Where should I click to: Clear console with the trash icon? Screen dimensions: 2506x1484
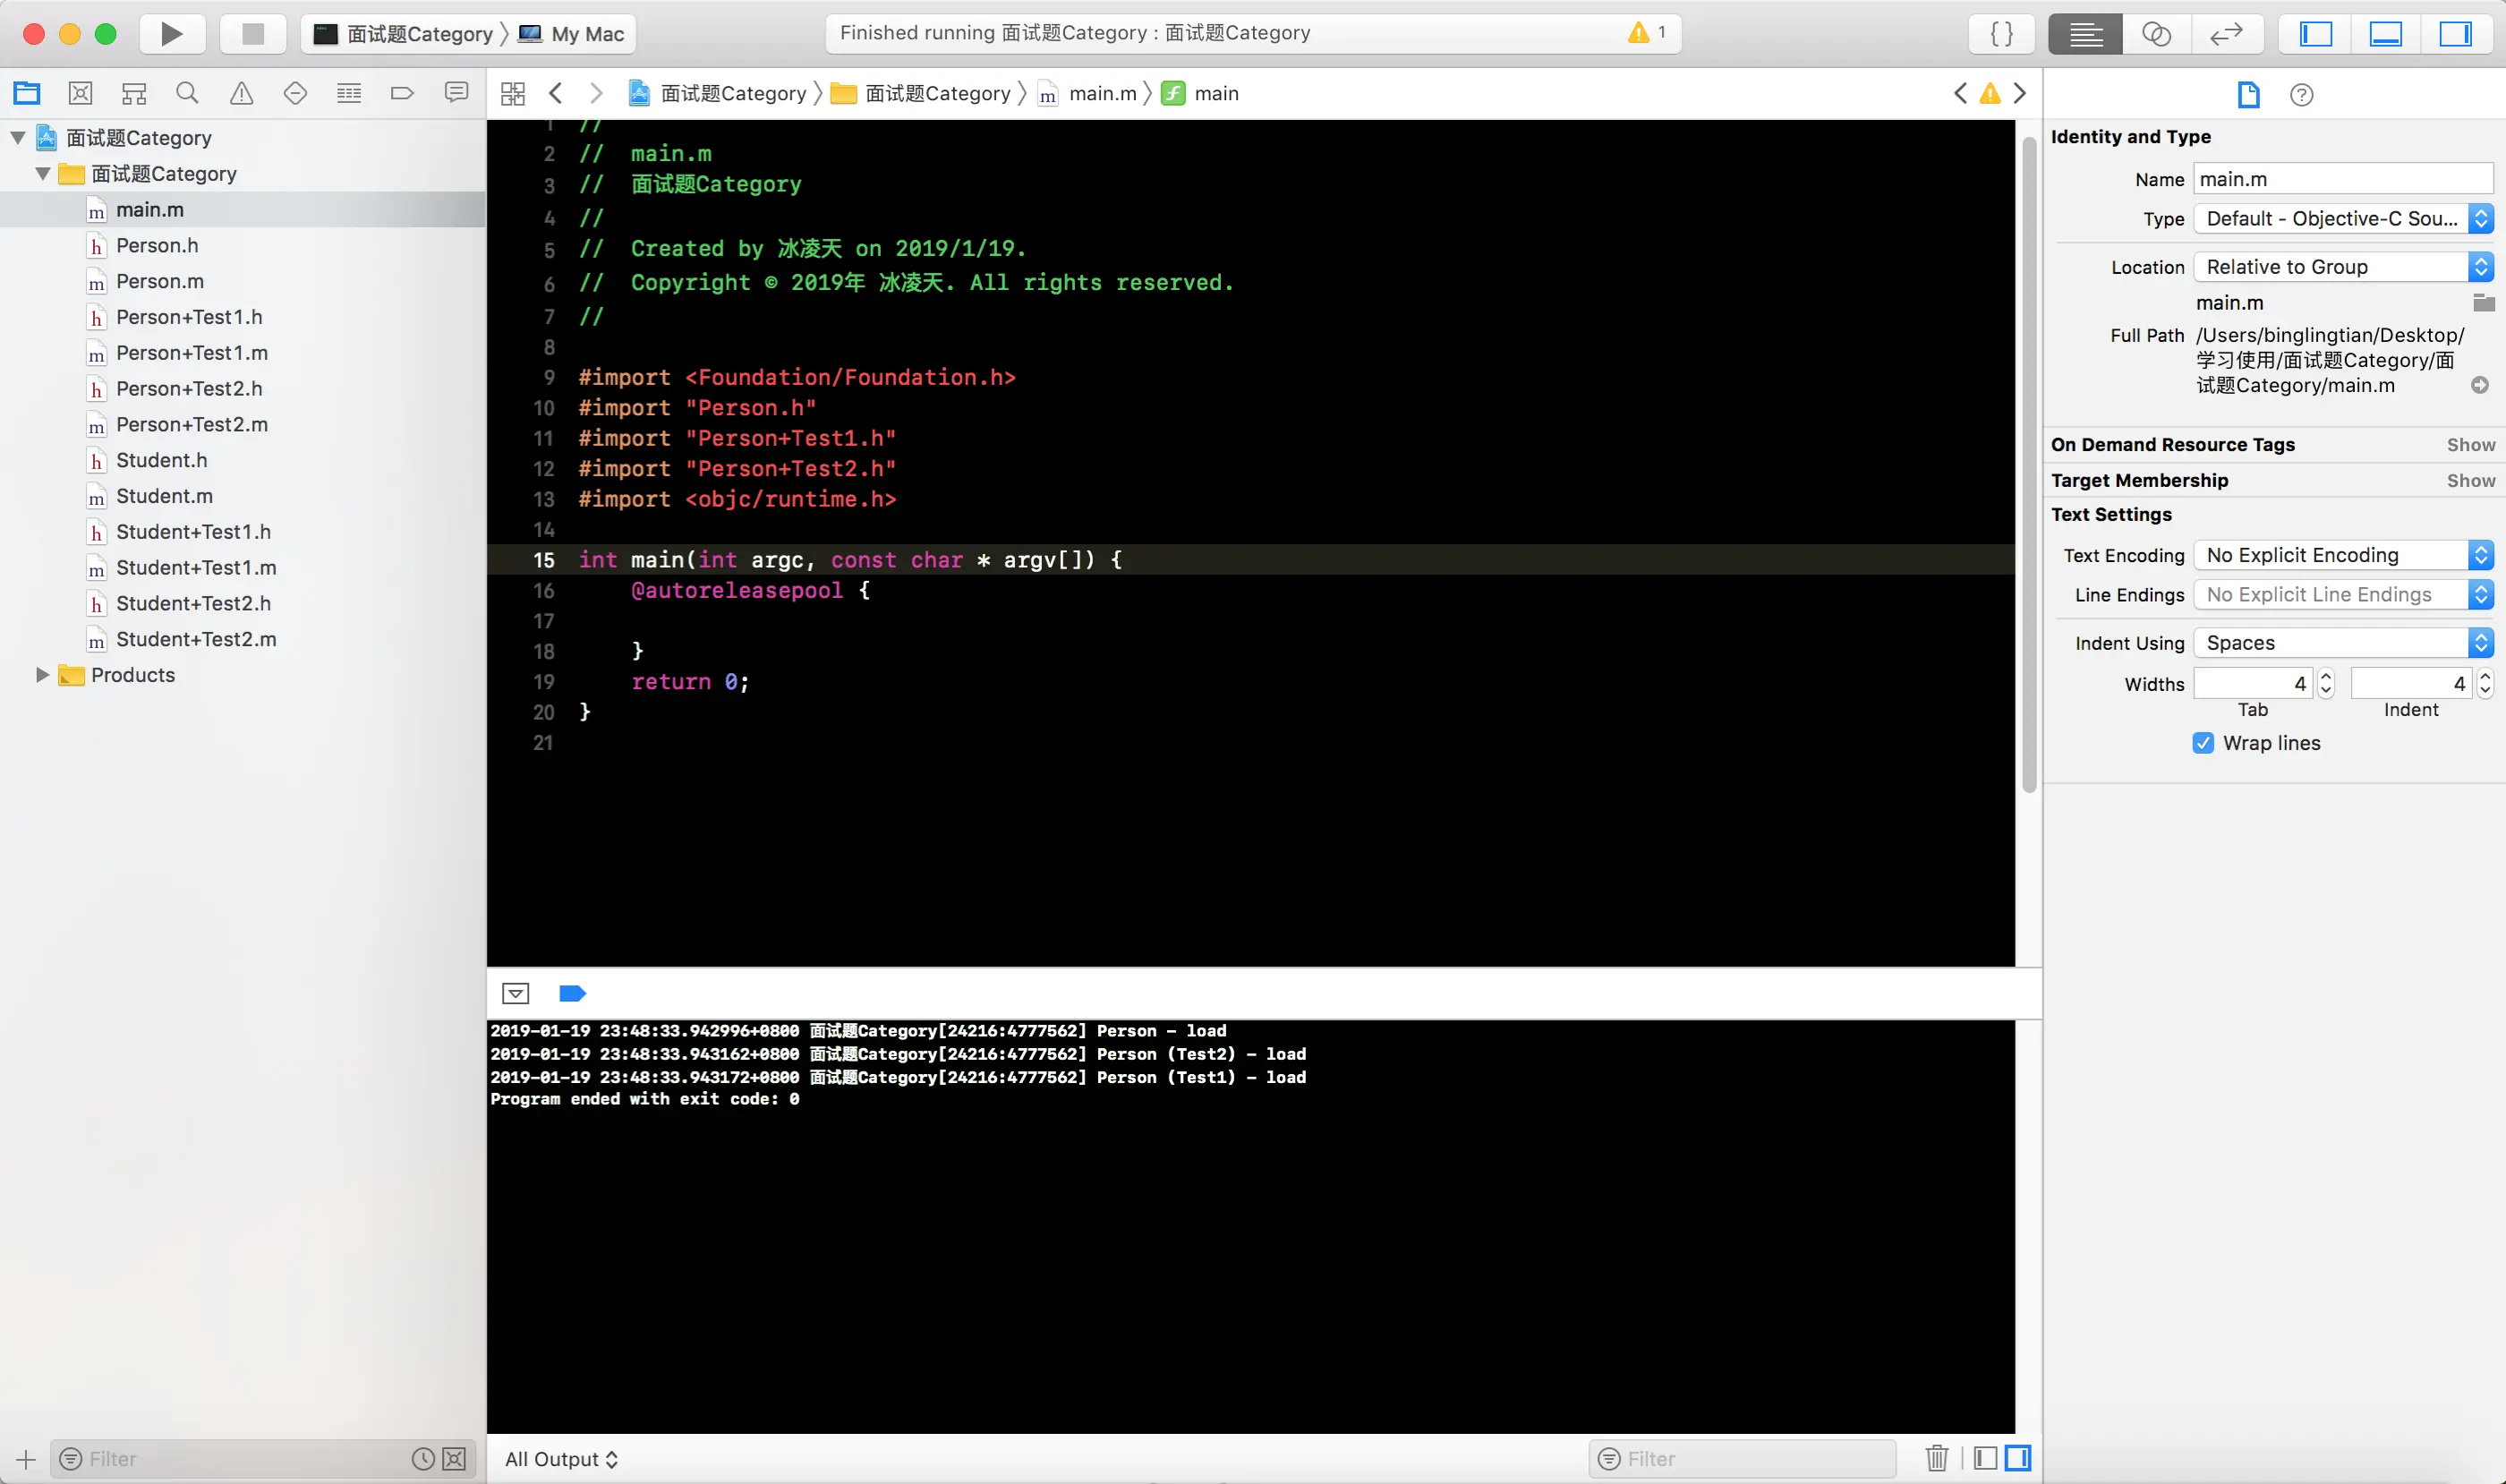click(x=1936, y=1458)
